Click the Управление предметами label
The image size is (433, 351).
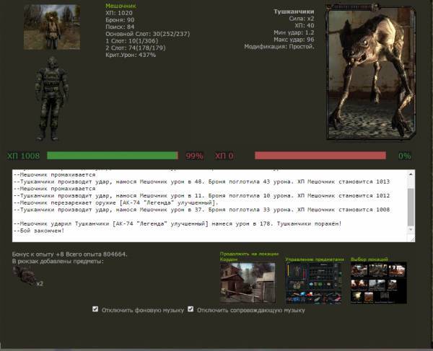(x=314, y=259)
